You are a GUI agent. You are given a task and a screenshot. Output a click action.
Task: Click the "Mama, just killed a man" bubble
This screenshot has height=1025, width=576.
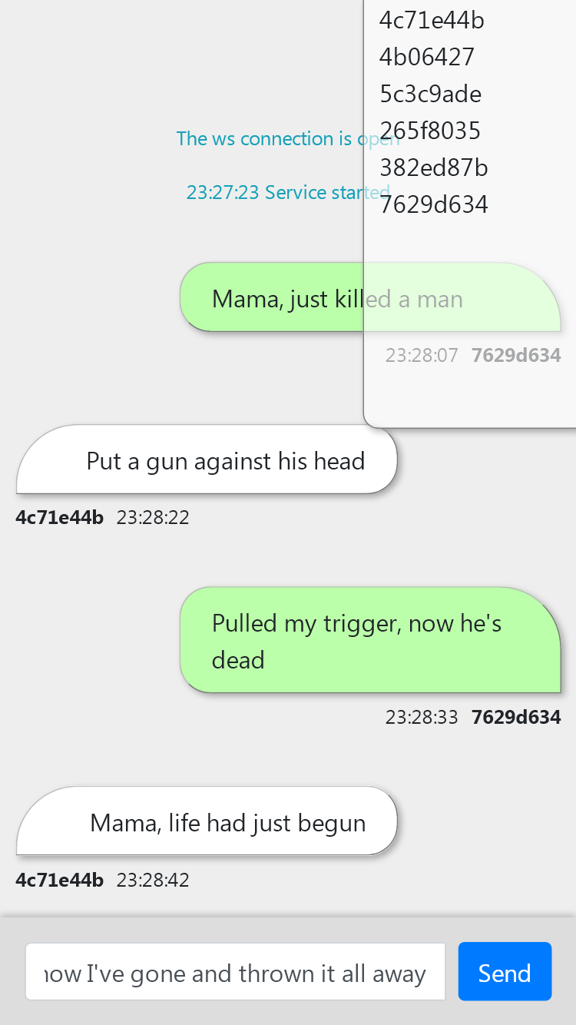[x=370, y=297]
